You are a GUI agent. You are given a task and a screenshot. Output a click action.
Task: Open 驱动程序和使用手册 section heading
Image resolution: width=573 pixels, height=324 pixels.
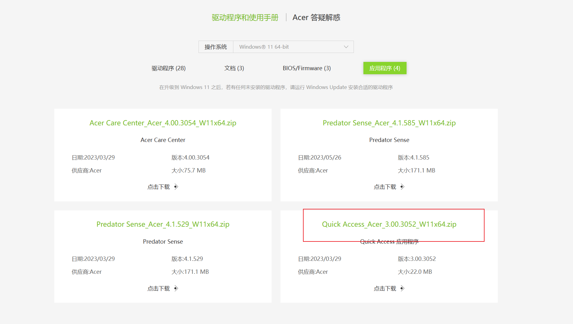[245, 18]
